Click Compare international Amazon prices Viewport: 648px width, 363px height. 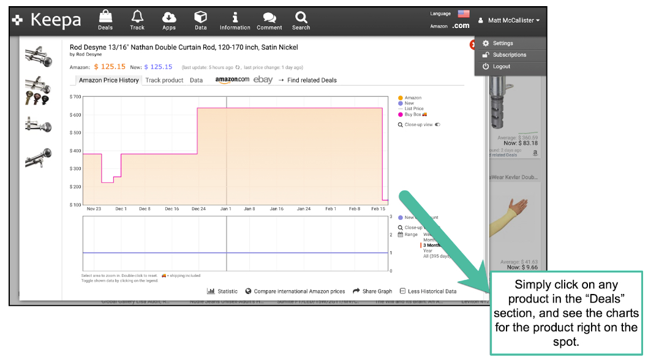[295, 291]
